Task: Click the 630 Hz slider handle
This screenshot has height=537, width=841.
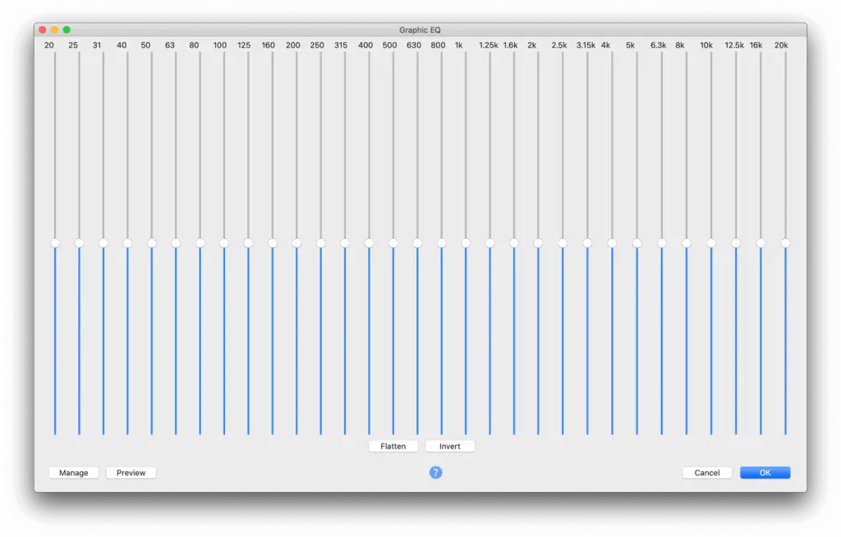Action: (417, 244)
